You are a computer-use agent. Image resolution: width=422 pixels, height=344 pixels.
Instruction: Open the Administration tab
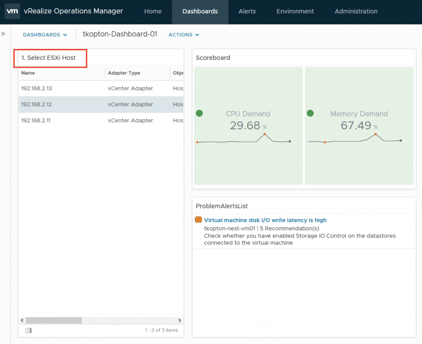coord(356,11)
